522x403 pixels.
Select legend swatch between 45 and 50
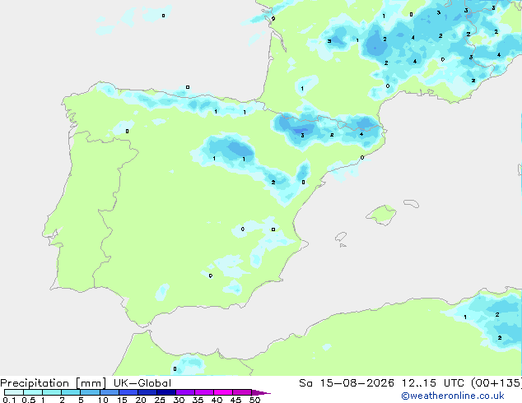[x=242, y=392]
